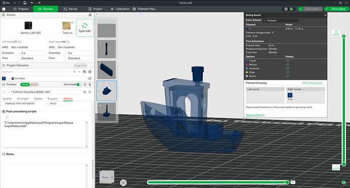Save the 0.20mm Standard process preset

85,92
